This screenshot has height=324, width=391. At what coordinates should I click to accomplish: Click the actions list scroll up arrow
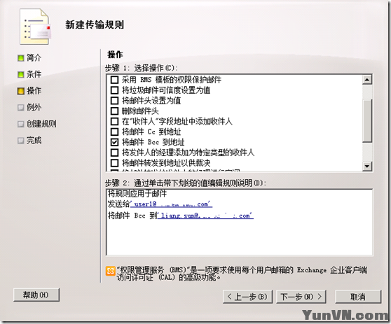(367, 80)
